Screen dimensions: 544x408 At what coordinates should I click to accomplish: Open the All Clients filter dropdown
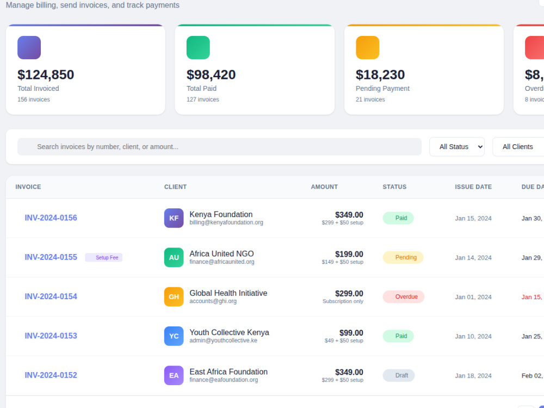pyautogui.click(x=518, y=147)
